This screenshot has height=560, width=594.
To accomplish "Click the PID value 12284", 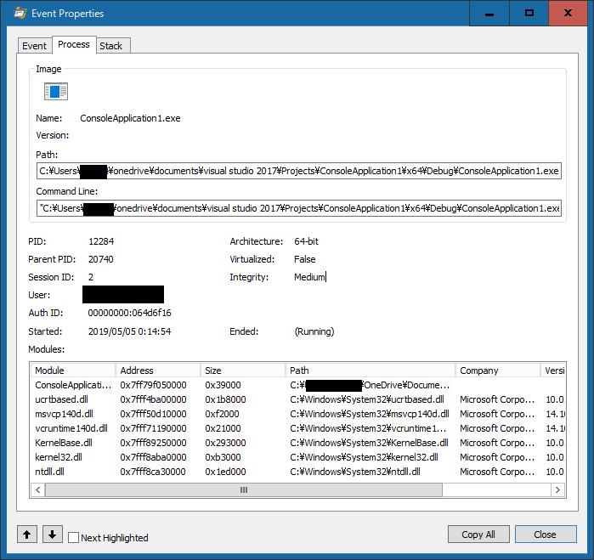I will pyautogui.click(x=101, y=241).
